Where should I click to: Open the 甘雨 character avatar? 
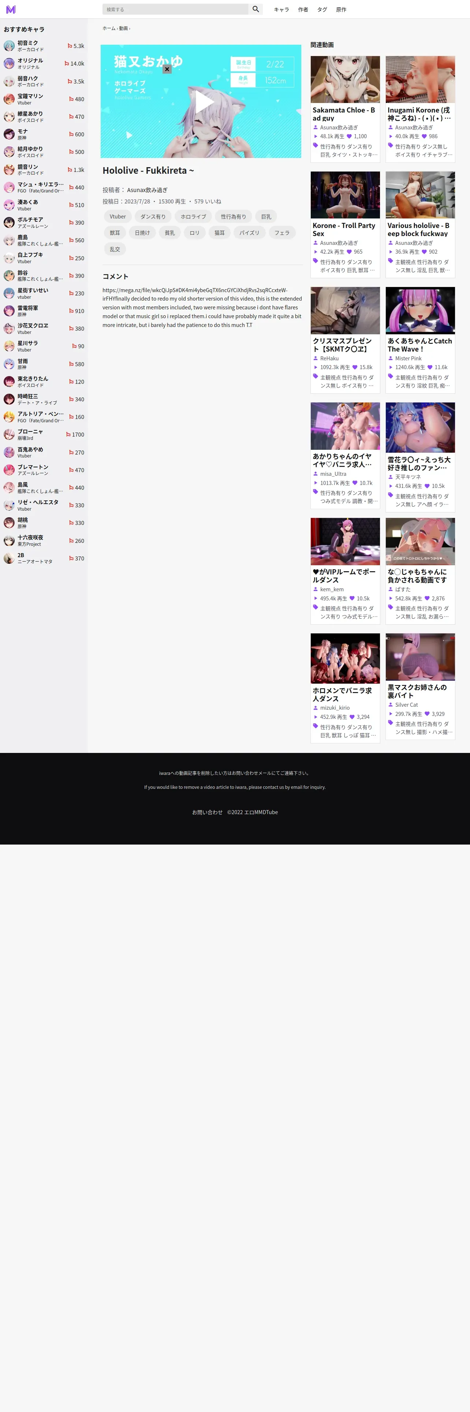(9, 364)
